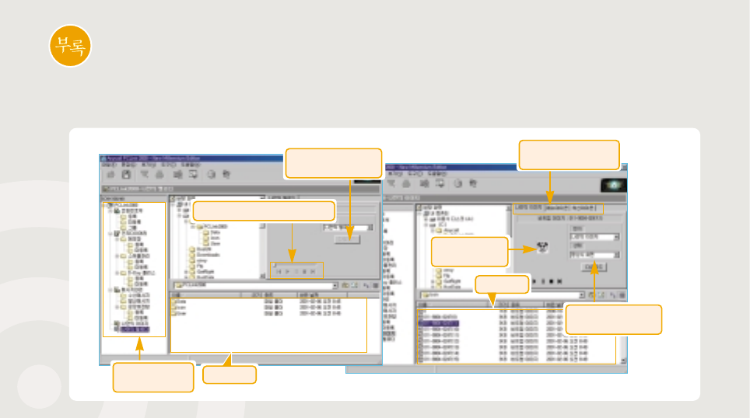The image size is (750, 418).
Task: Click the monitor icon in left window toolbar
Action: pyautogui.click(x=193, y=174)
